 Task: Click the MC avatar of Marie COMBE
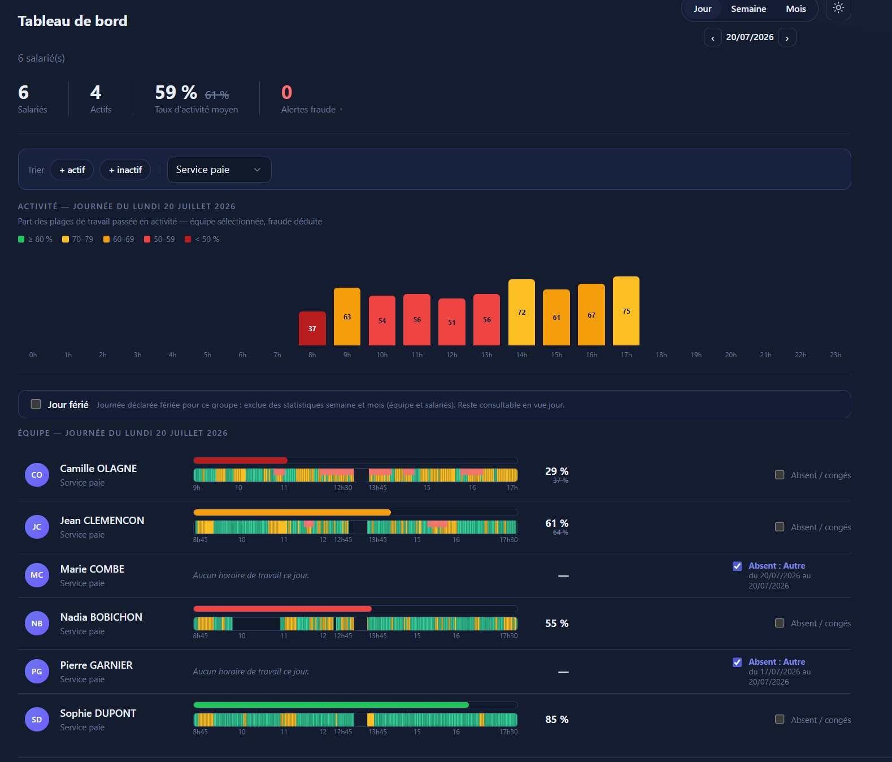click(x=37, y=575)
